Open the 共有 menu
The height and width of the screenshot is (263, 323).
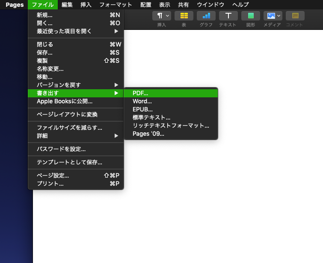point(184,5)
